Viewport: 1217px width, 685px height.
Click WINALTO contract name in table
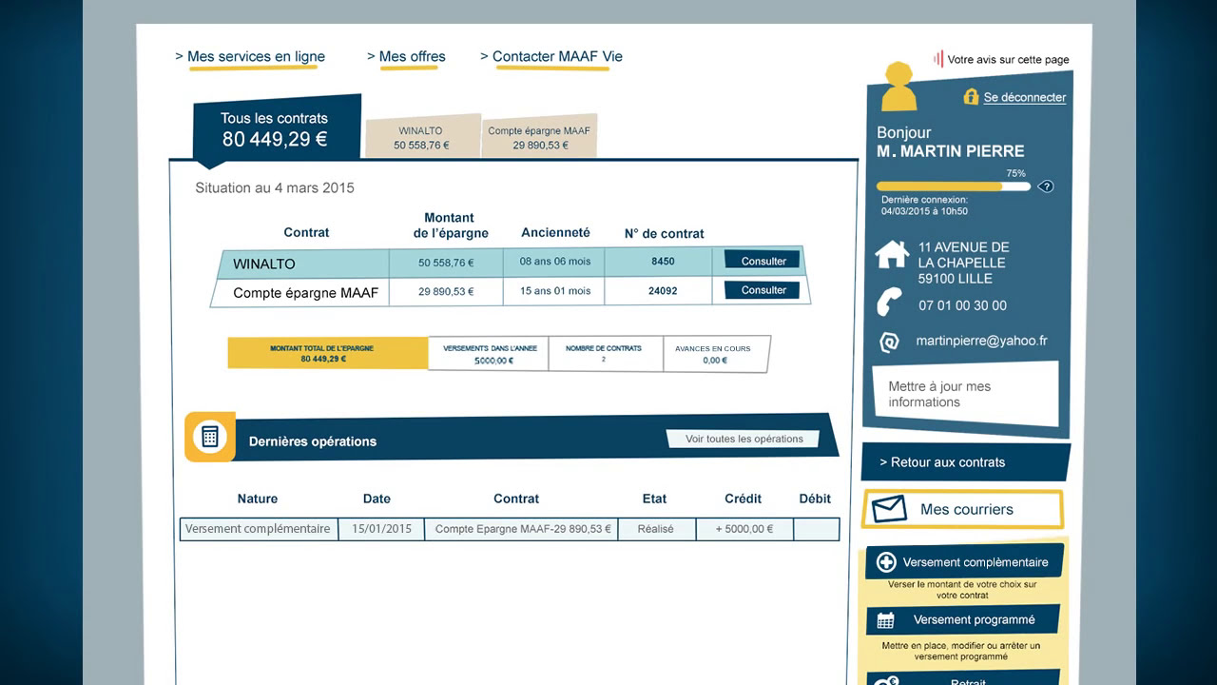click(x=264, y=264)
